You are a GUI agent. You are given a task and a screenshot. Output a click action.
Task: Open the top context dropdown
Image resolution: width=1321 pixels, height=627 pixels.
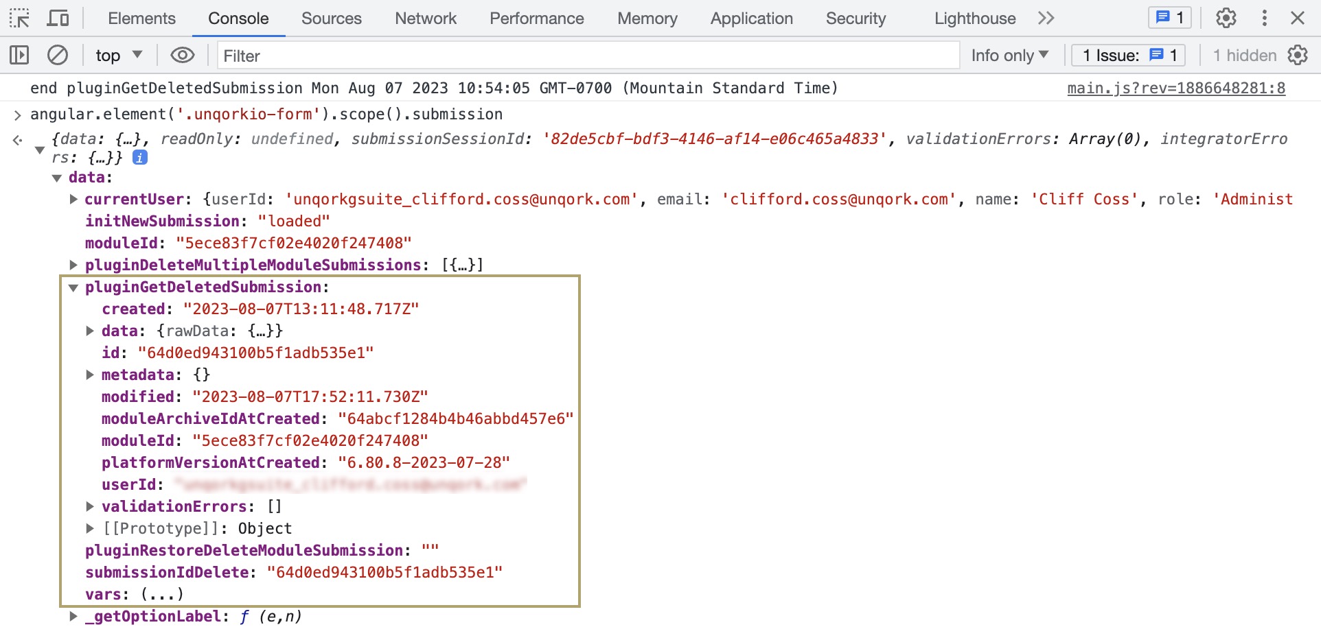(x=118, y=55)
